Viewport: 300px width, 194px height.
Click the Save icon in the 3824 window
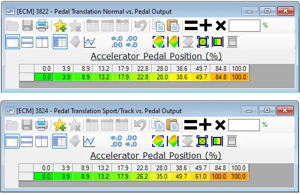27,125
